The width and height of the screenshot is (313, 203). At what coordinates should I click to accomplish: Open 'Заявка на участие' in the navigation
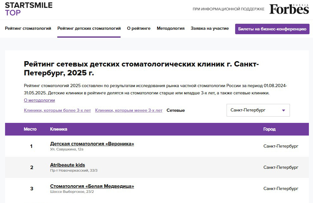[210, 29]
